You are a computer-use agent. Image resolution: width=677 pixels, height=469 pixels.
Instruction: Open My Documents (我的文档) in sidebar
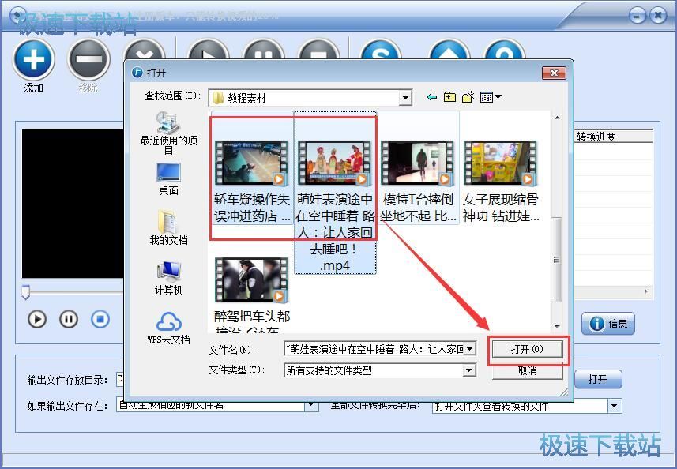click(169, 228)
